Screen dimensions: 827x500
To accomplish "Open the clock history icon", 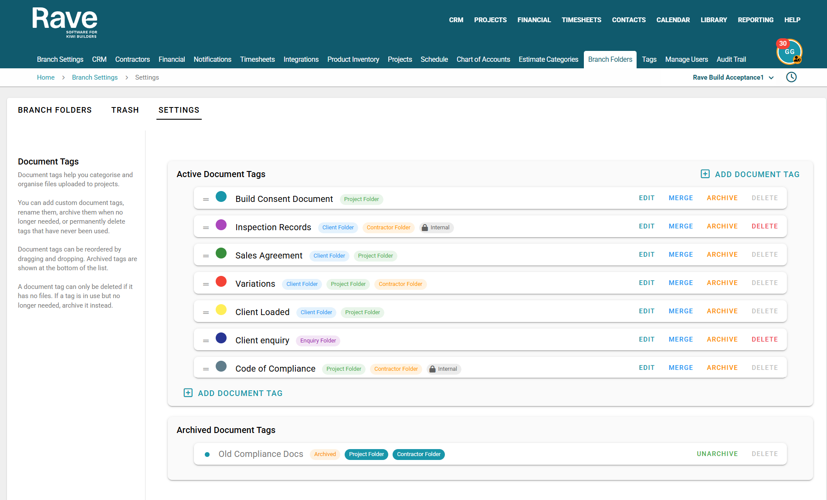I will pos(791,77).
